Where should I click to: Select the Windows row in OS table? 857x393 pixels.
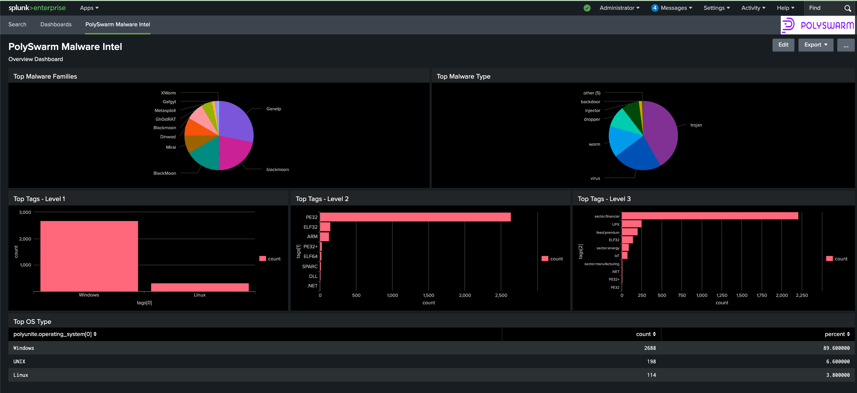click(x=431, y=348)
